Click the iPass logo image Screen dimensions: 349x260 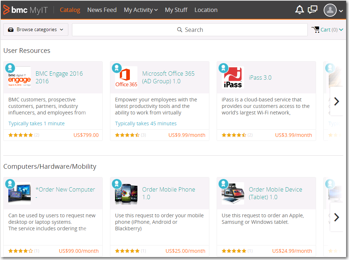click(x=233, y=77)
